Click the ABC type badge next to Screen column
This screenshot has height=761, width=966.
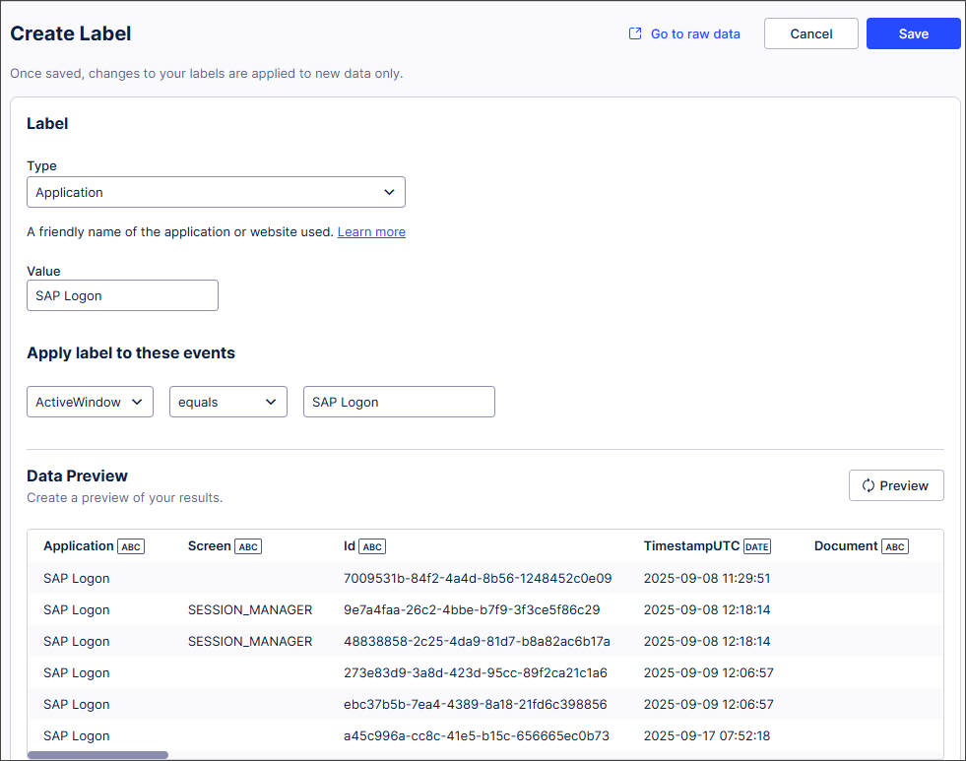248,546
